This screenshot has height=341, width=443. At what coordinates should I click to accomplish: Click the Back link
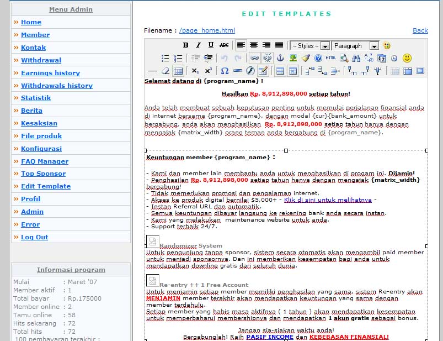tap(420, 30)
